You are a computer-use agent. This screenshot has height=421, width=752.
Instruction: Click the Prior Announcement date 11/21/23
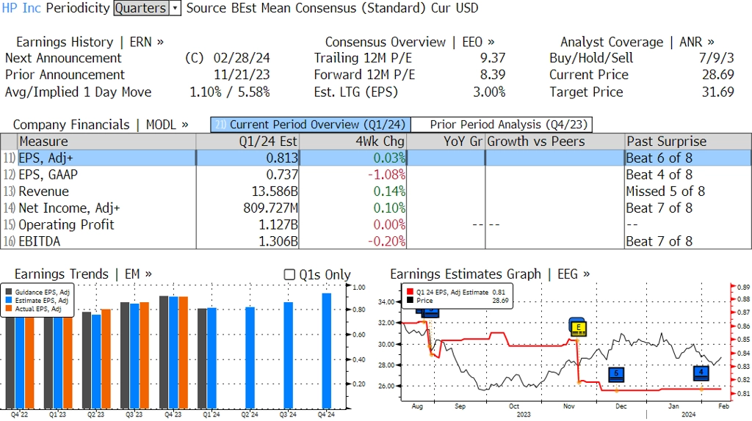point(242,75)
